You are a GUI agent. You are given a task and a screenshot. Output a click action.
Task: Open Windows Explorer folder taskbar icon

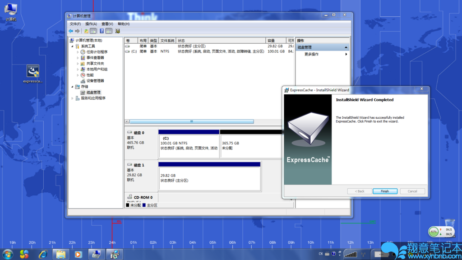click(x=61, y=254)
